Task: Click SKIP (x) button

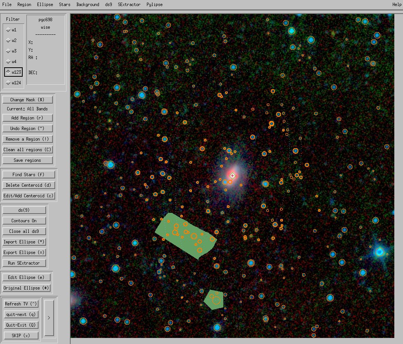Action: (x=21, y=336)
